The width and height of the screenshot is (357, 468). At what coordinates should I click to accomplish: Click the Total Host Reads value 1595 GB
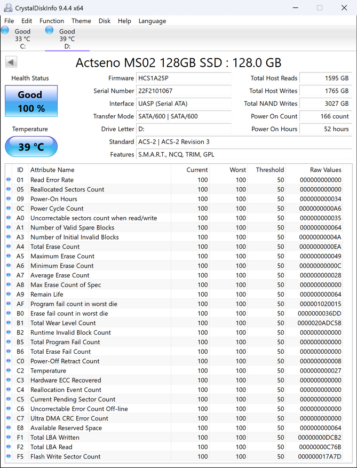pos(326,78)
